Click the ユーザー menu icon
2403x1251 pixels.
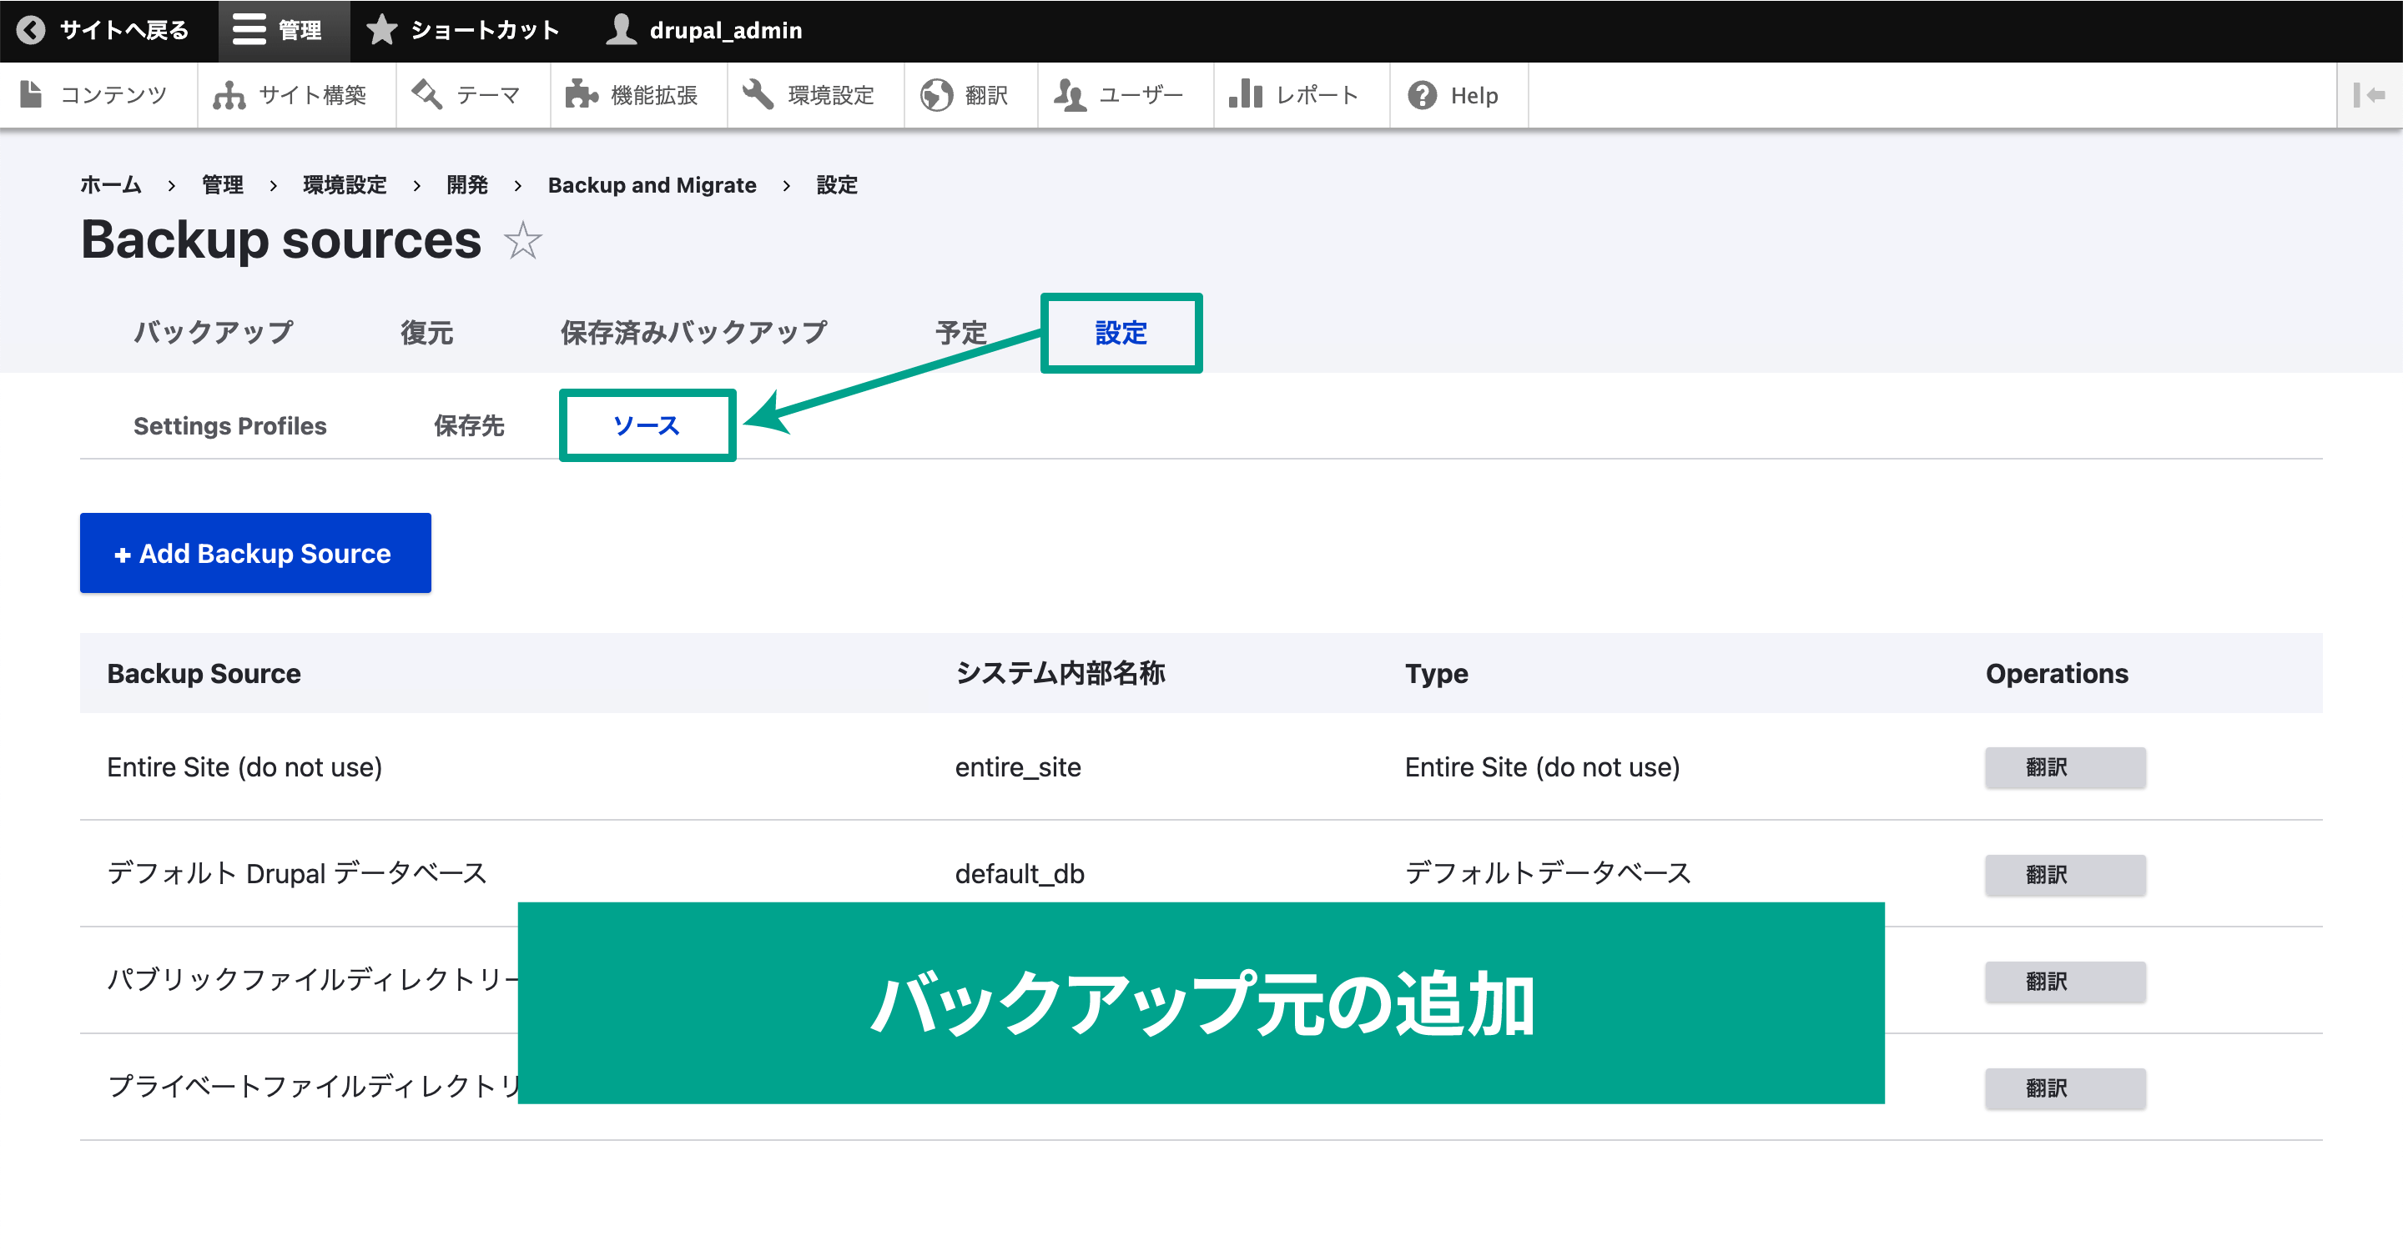click(x=1065, y=93)
